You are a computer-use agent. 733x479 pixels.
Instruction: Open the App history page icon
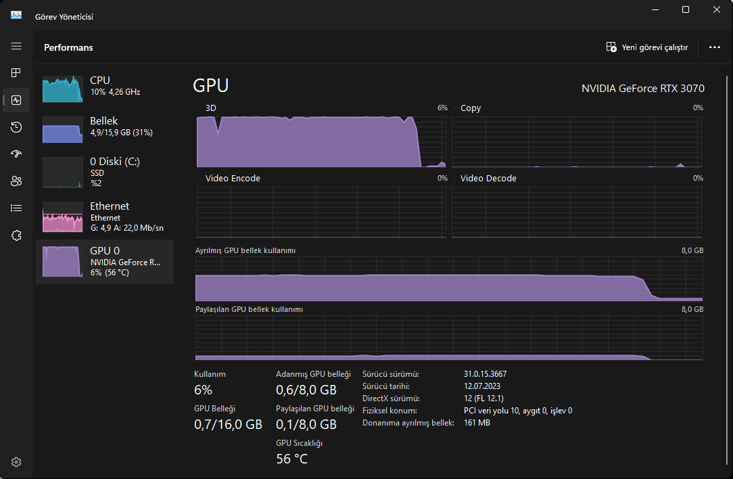click(x=16, y=127)
